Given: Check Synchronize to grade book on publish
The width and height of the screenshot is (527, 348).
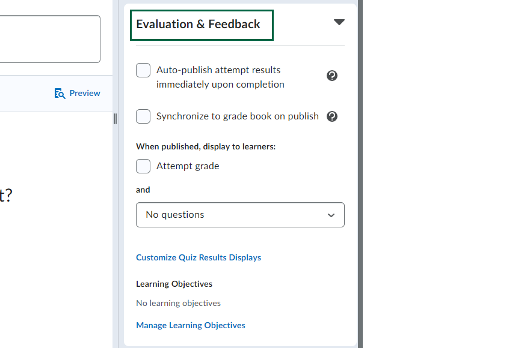Looking at the screenshot, I should coord(143,116).
